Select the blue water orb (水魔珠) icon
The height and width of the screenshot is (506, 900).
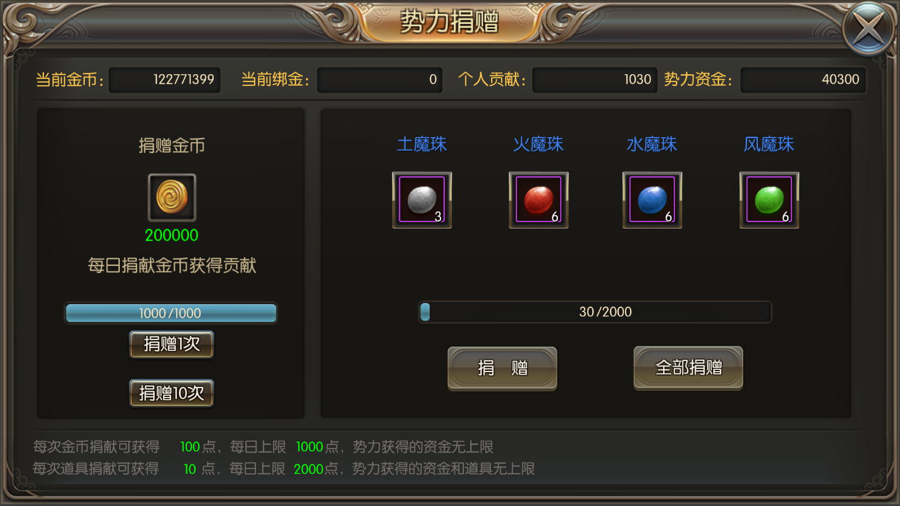click(x=652, y=200)
